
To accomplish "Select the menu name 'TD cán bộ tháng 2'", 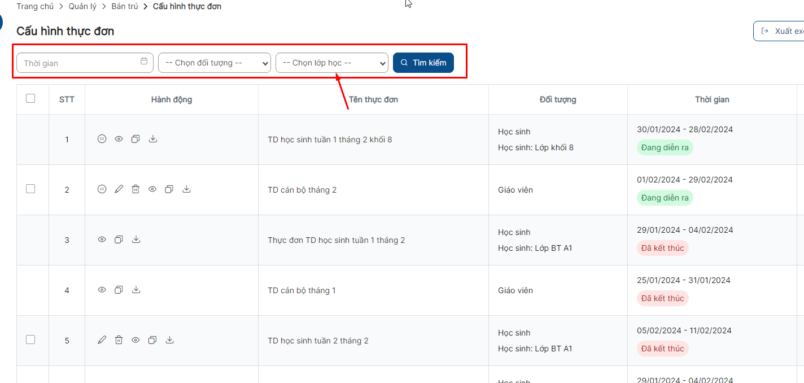I will pos(302,190).
